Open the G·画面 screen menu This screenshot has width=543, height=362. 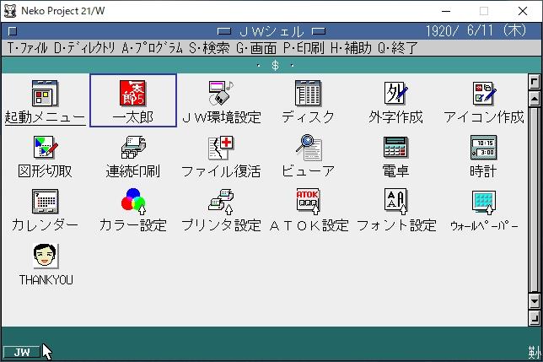point(256,48)
